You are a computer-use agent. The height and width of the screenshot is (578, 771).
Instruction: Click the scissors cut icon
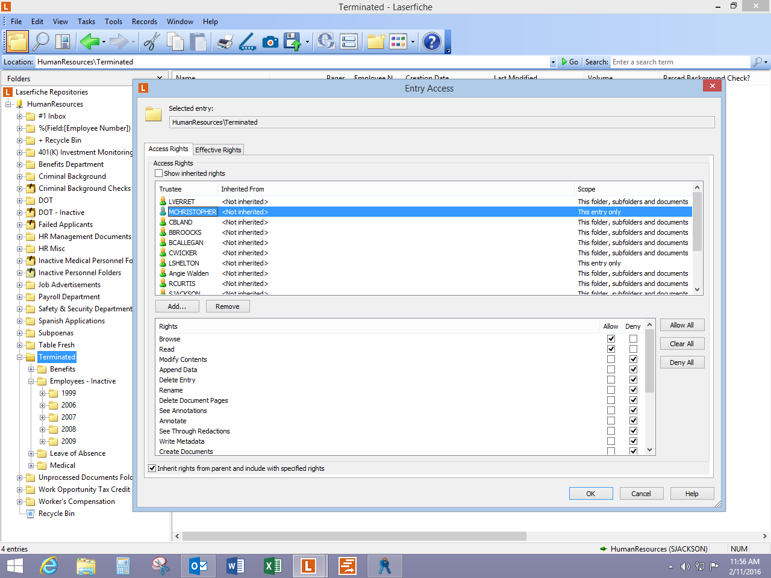click(x=152, y=42)
